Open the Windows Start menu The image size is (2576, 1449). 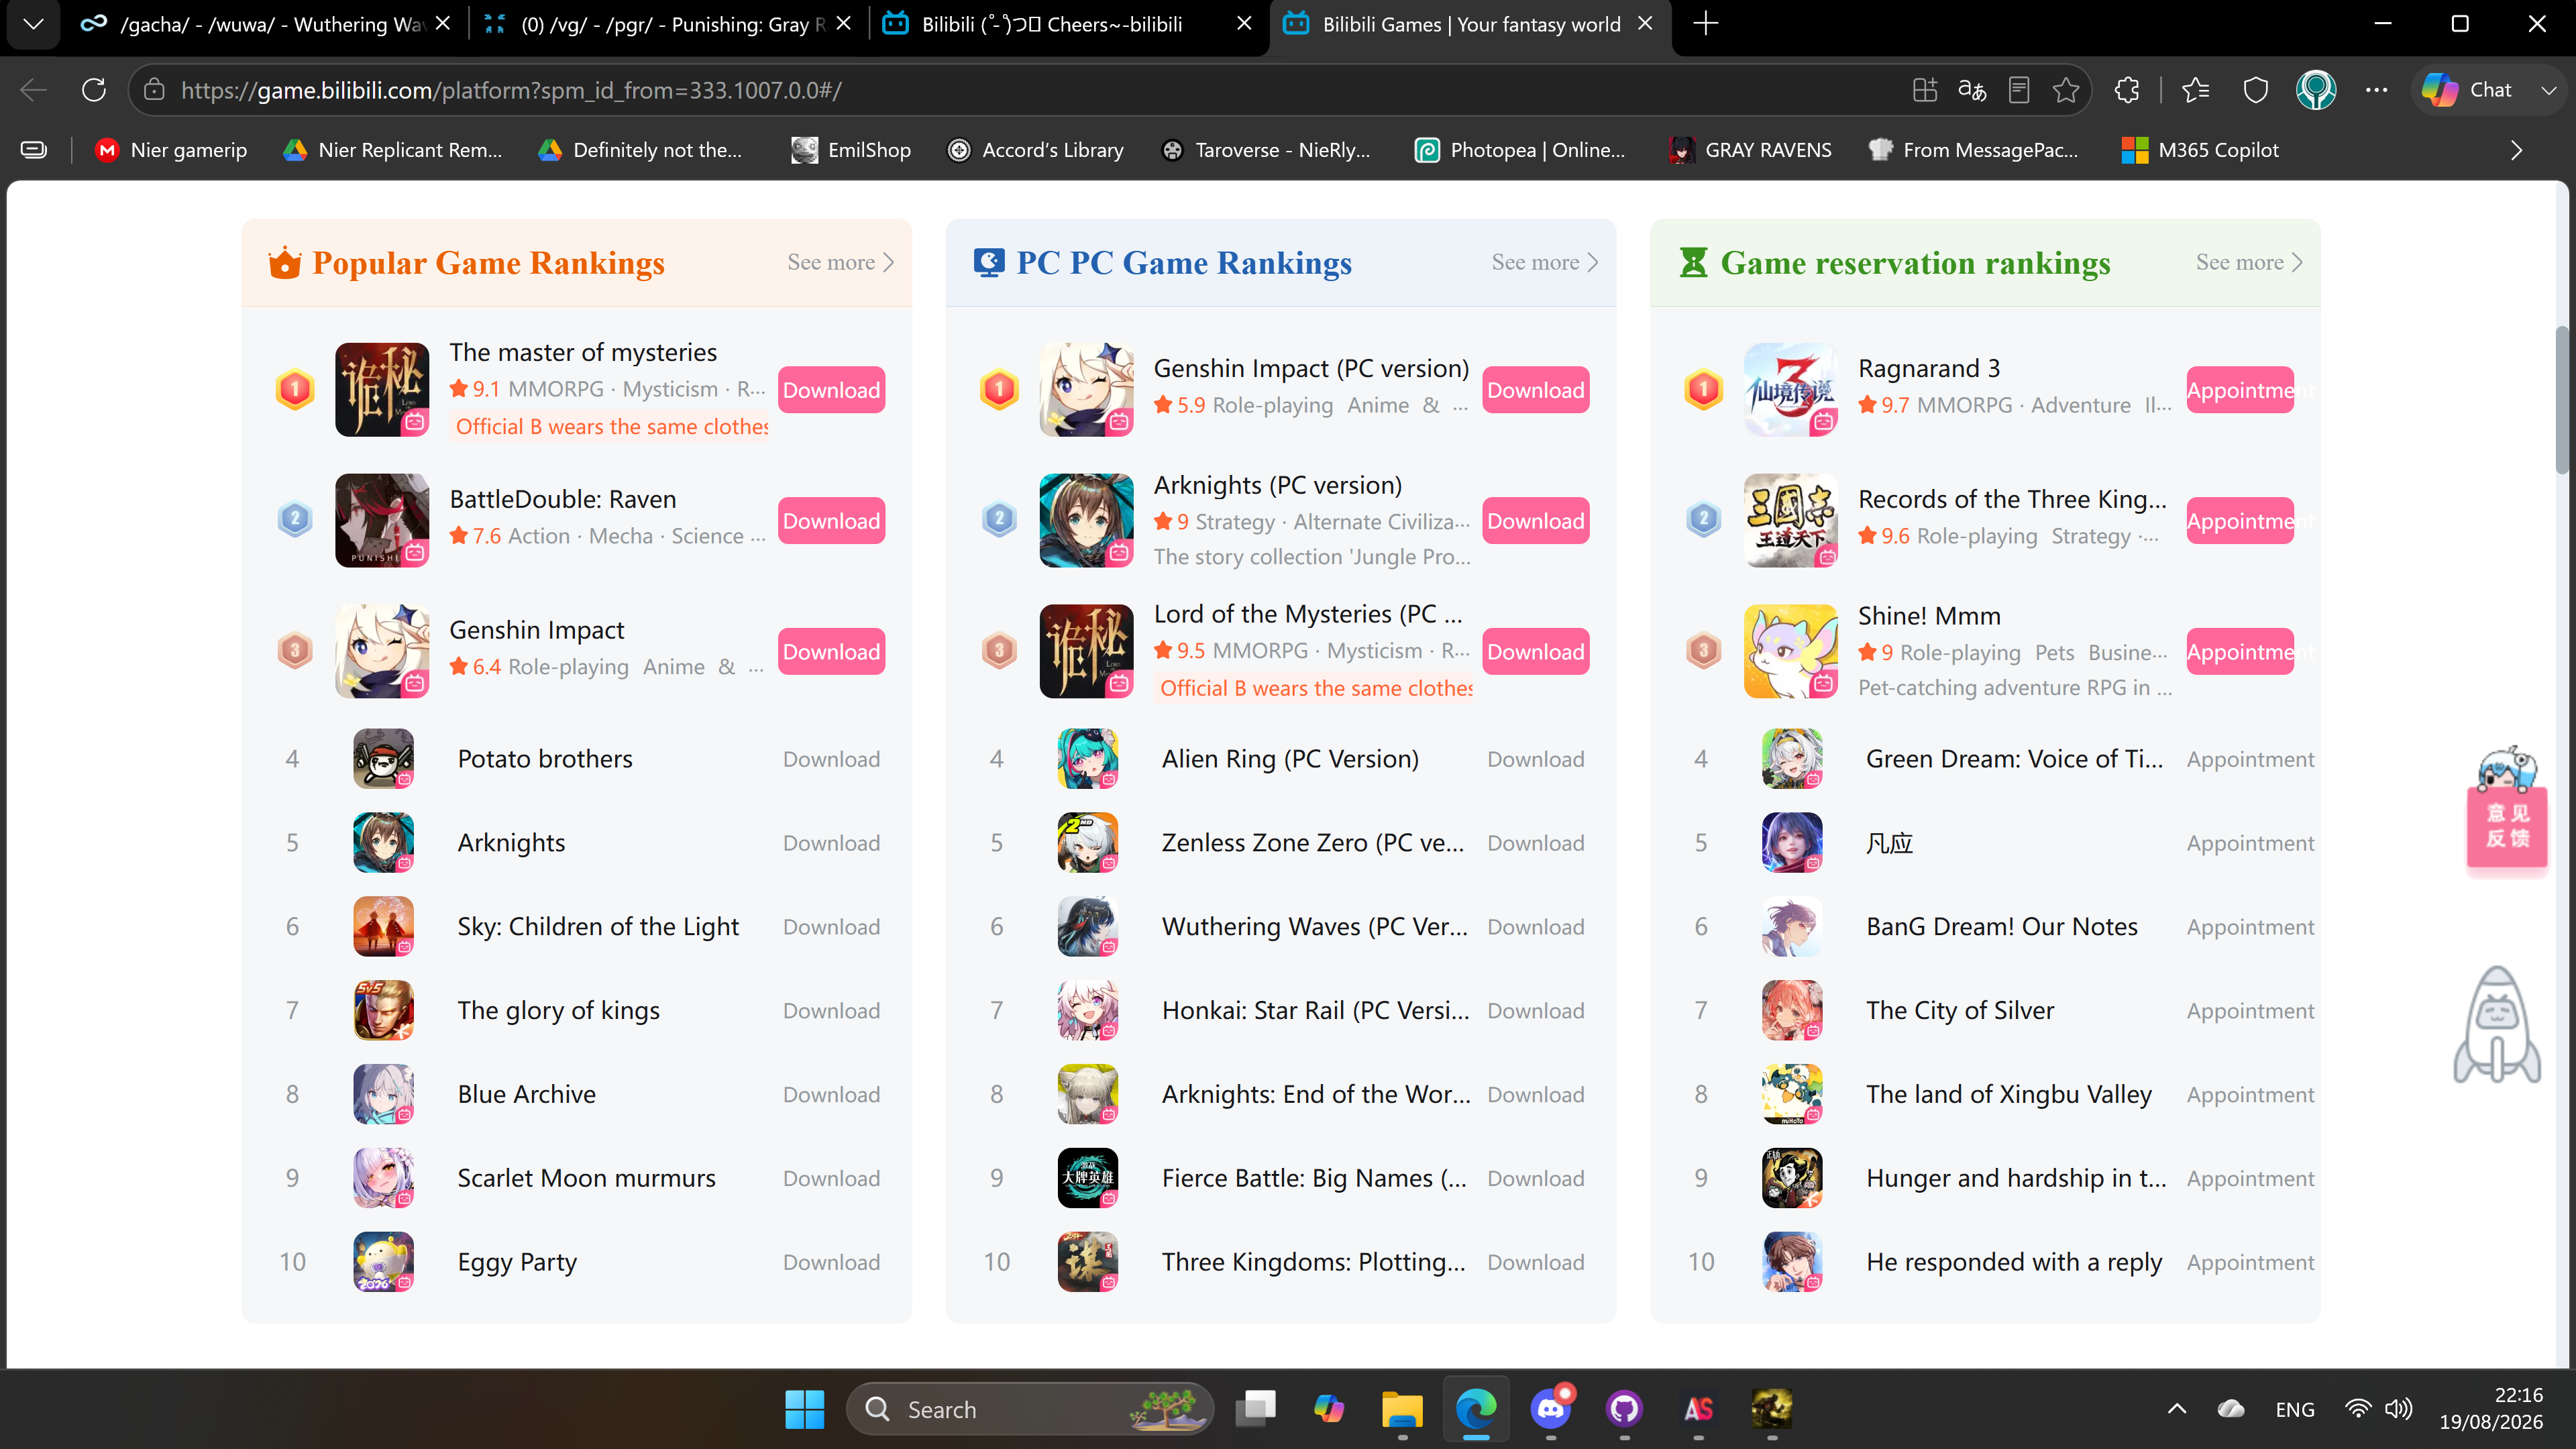tap(805, 1409)
